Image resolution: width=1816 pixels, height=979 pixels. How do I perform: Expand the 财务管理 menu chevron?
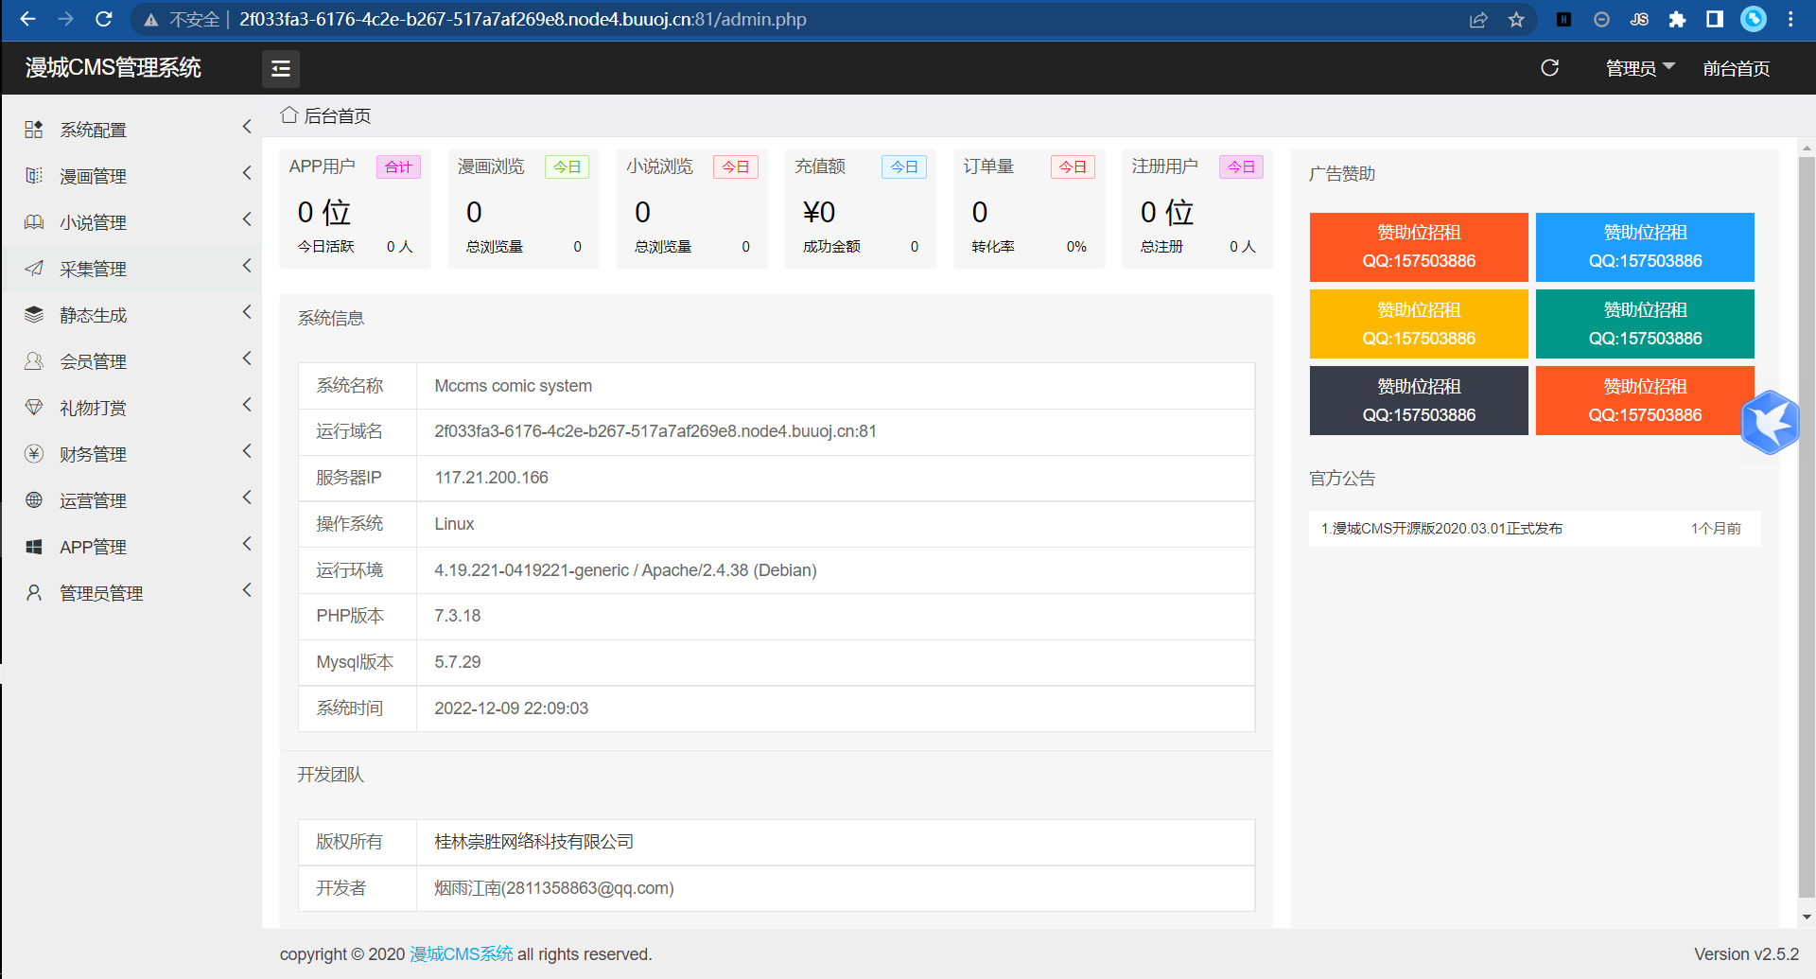(x=247, y=451)
